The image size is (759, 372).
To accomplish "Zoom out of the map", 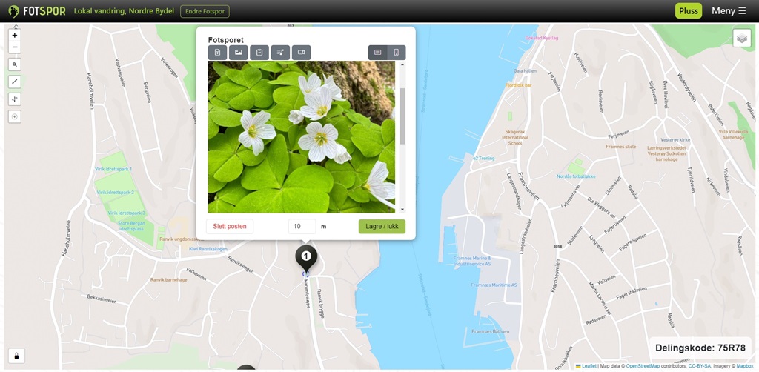I will pos(15,47).
